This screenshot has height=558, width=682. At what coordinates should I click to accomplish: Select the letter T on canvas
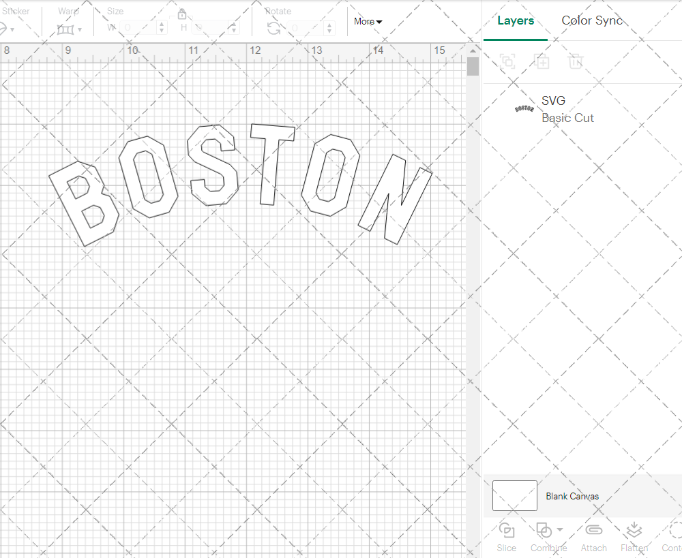coord(272,164)
